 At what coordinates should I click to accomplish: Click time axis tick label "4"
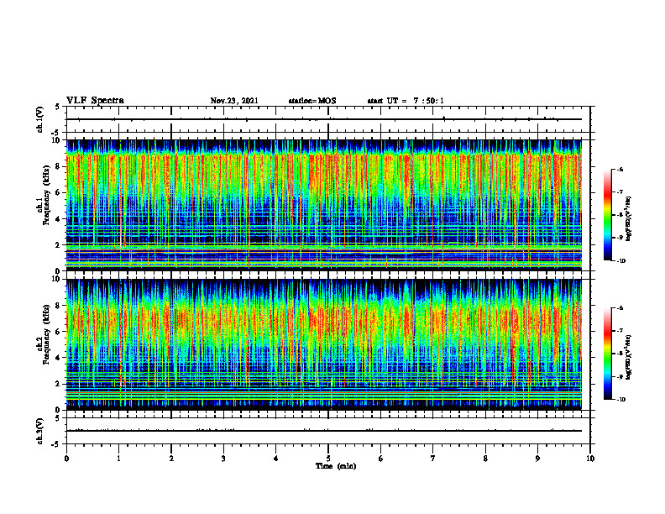coord(276,459)
